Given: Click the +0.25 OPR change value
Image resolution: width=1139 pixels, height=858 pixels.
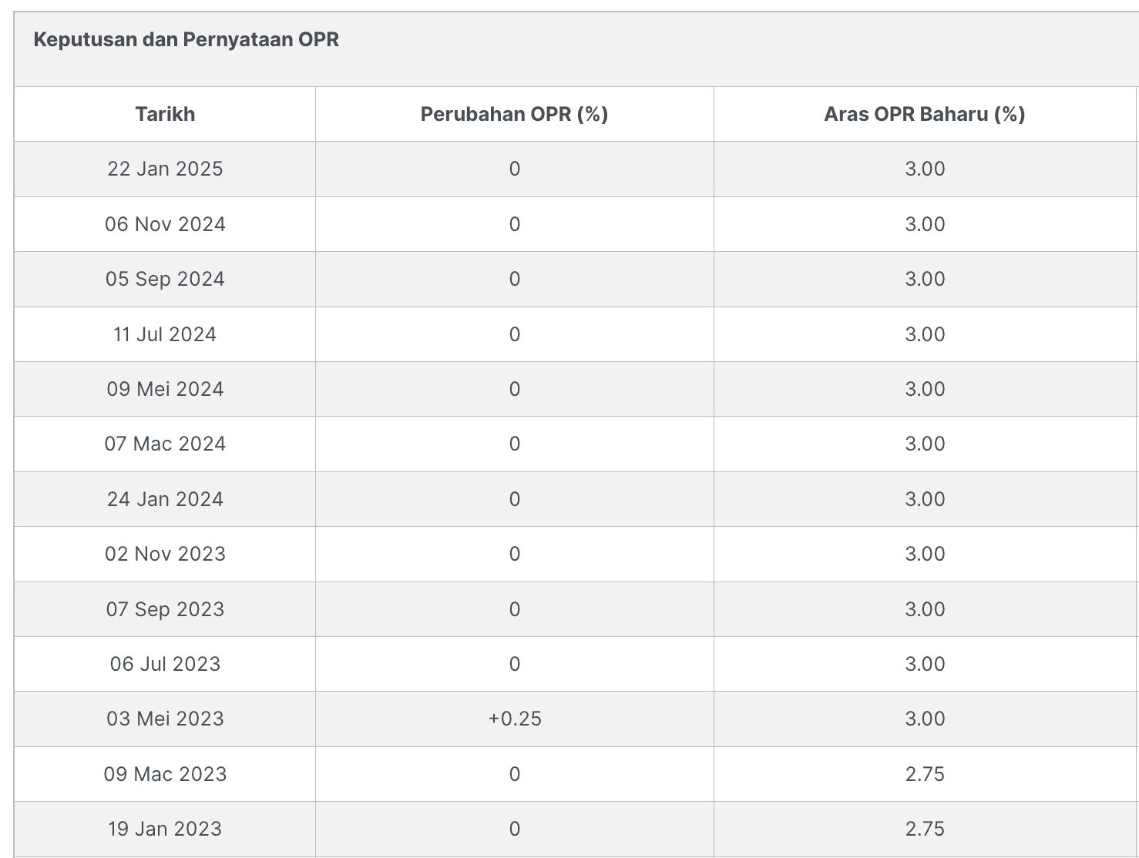Looking at the screenshot, I should click(515, 719).
